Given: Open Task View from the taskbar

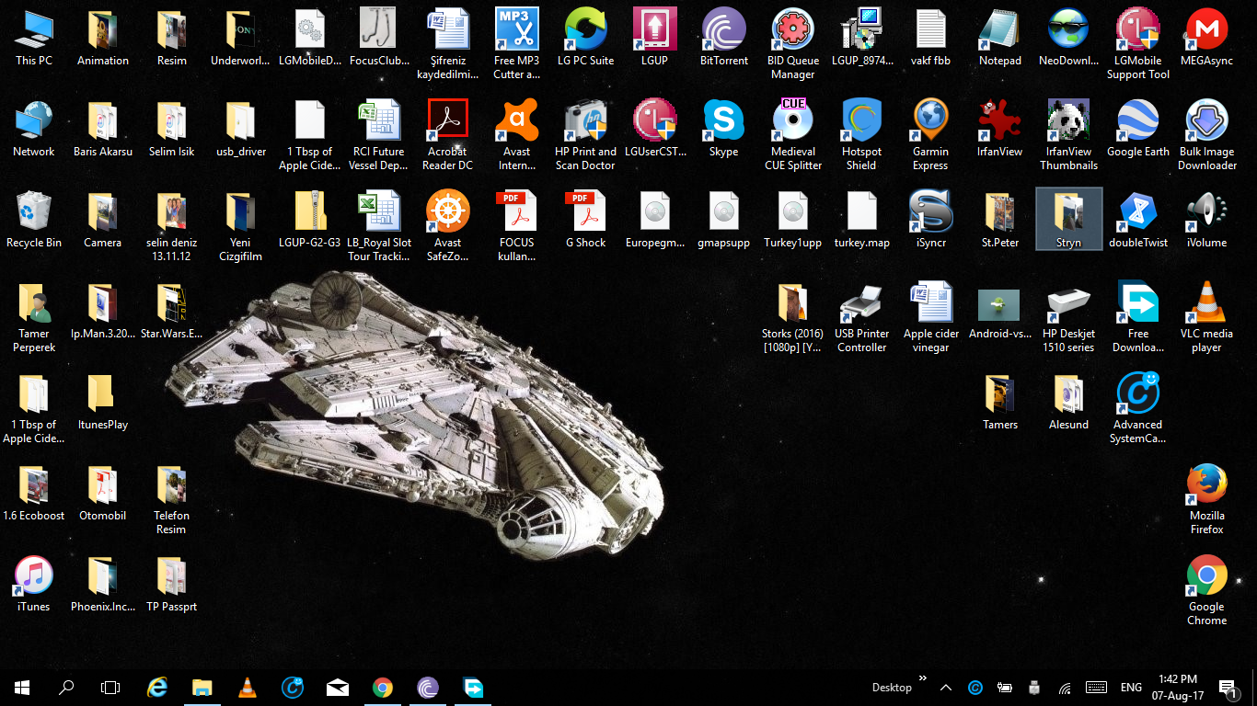Looking at the screenshot, I should pyautogui.click(x=110, y=687).
